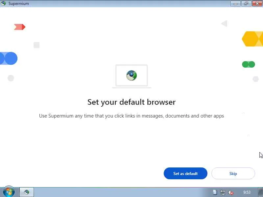The image size is (263, 197).
Task: Open the network tray icon
Action: click(223, 192)
